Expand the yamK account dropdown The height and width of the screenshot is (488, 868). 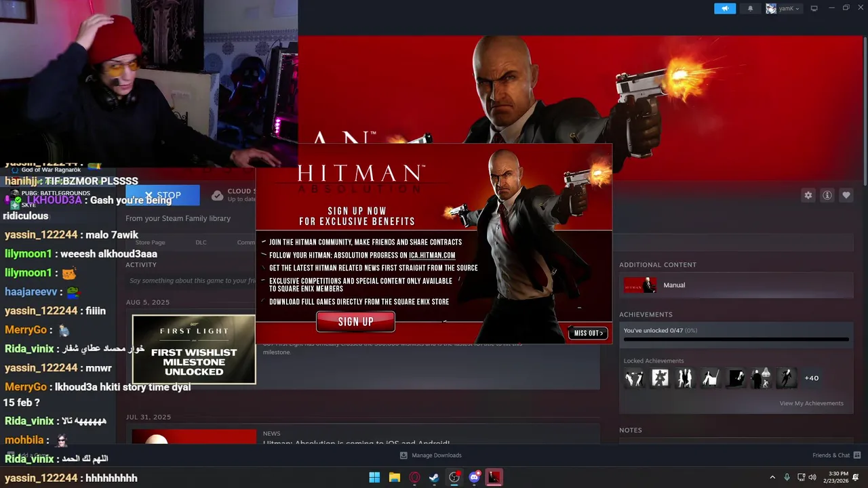(x=783, y=8)
